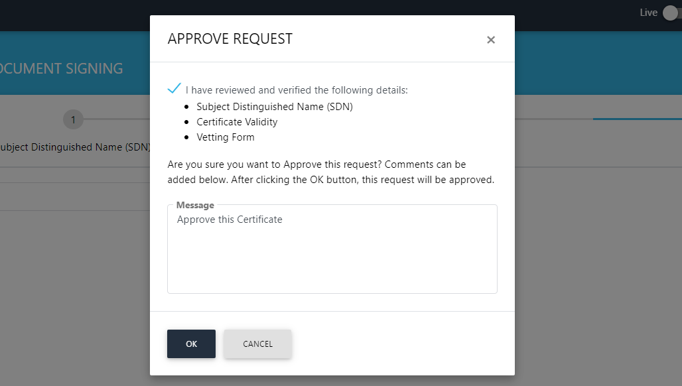Select step 1 circle in the stepper
The width and height of the screenshot is (682, 386).
click(x=73, y=119)
